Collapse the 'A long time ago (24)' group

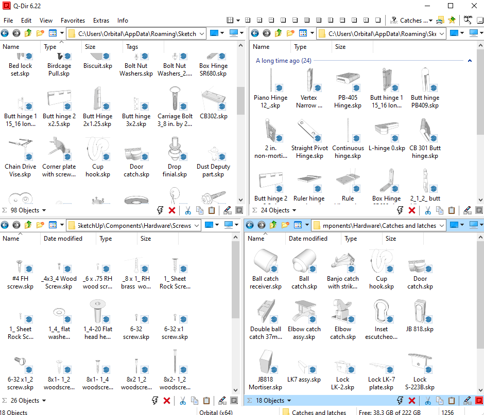(470, 61)
